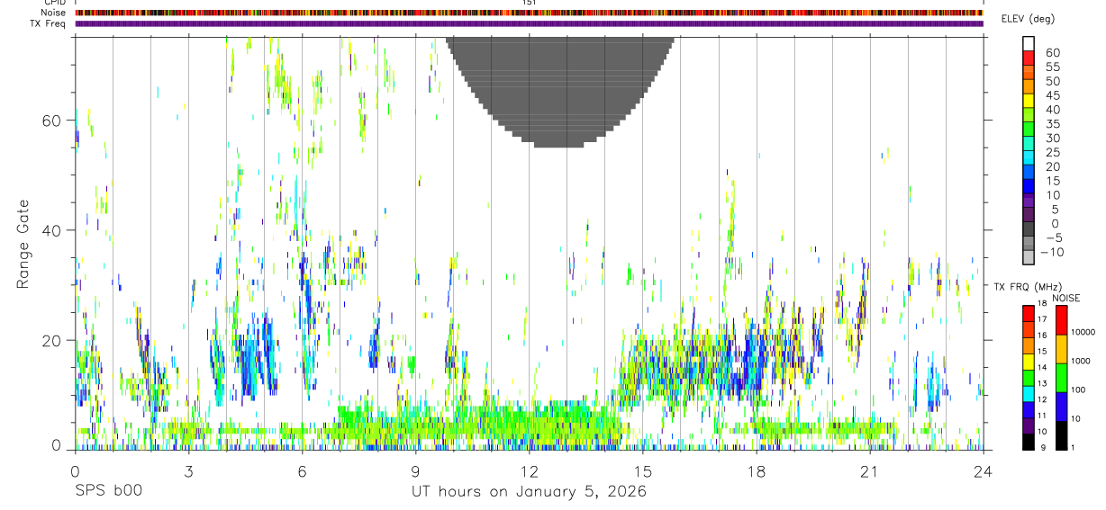Click the x-axis tick label '9'

[415, 472]
